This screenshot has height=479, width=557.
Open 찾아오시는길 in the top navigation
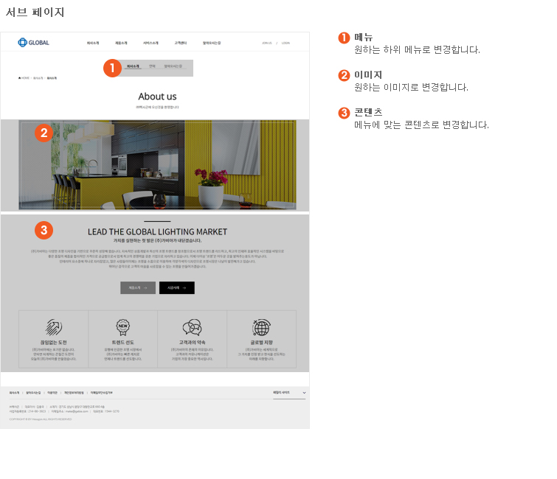(212, 43)
